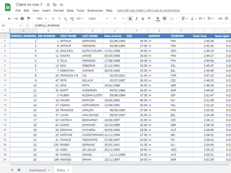
Task: Open the Entry tab options arrow
Action: 68,170
